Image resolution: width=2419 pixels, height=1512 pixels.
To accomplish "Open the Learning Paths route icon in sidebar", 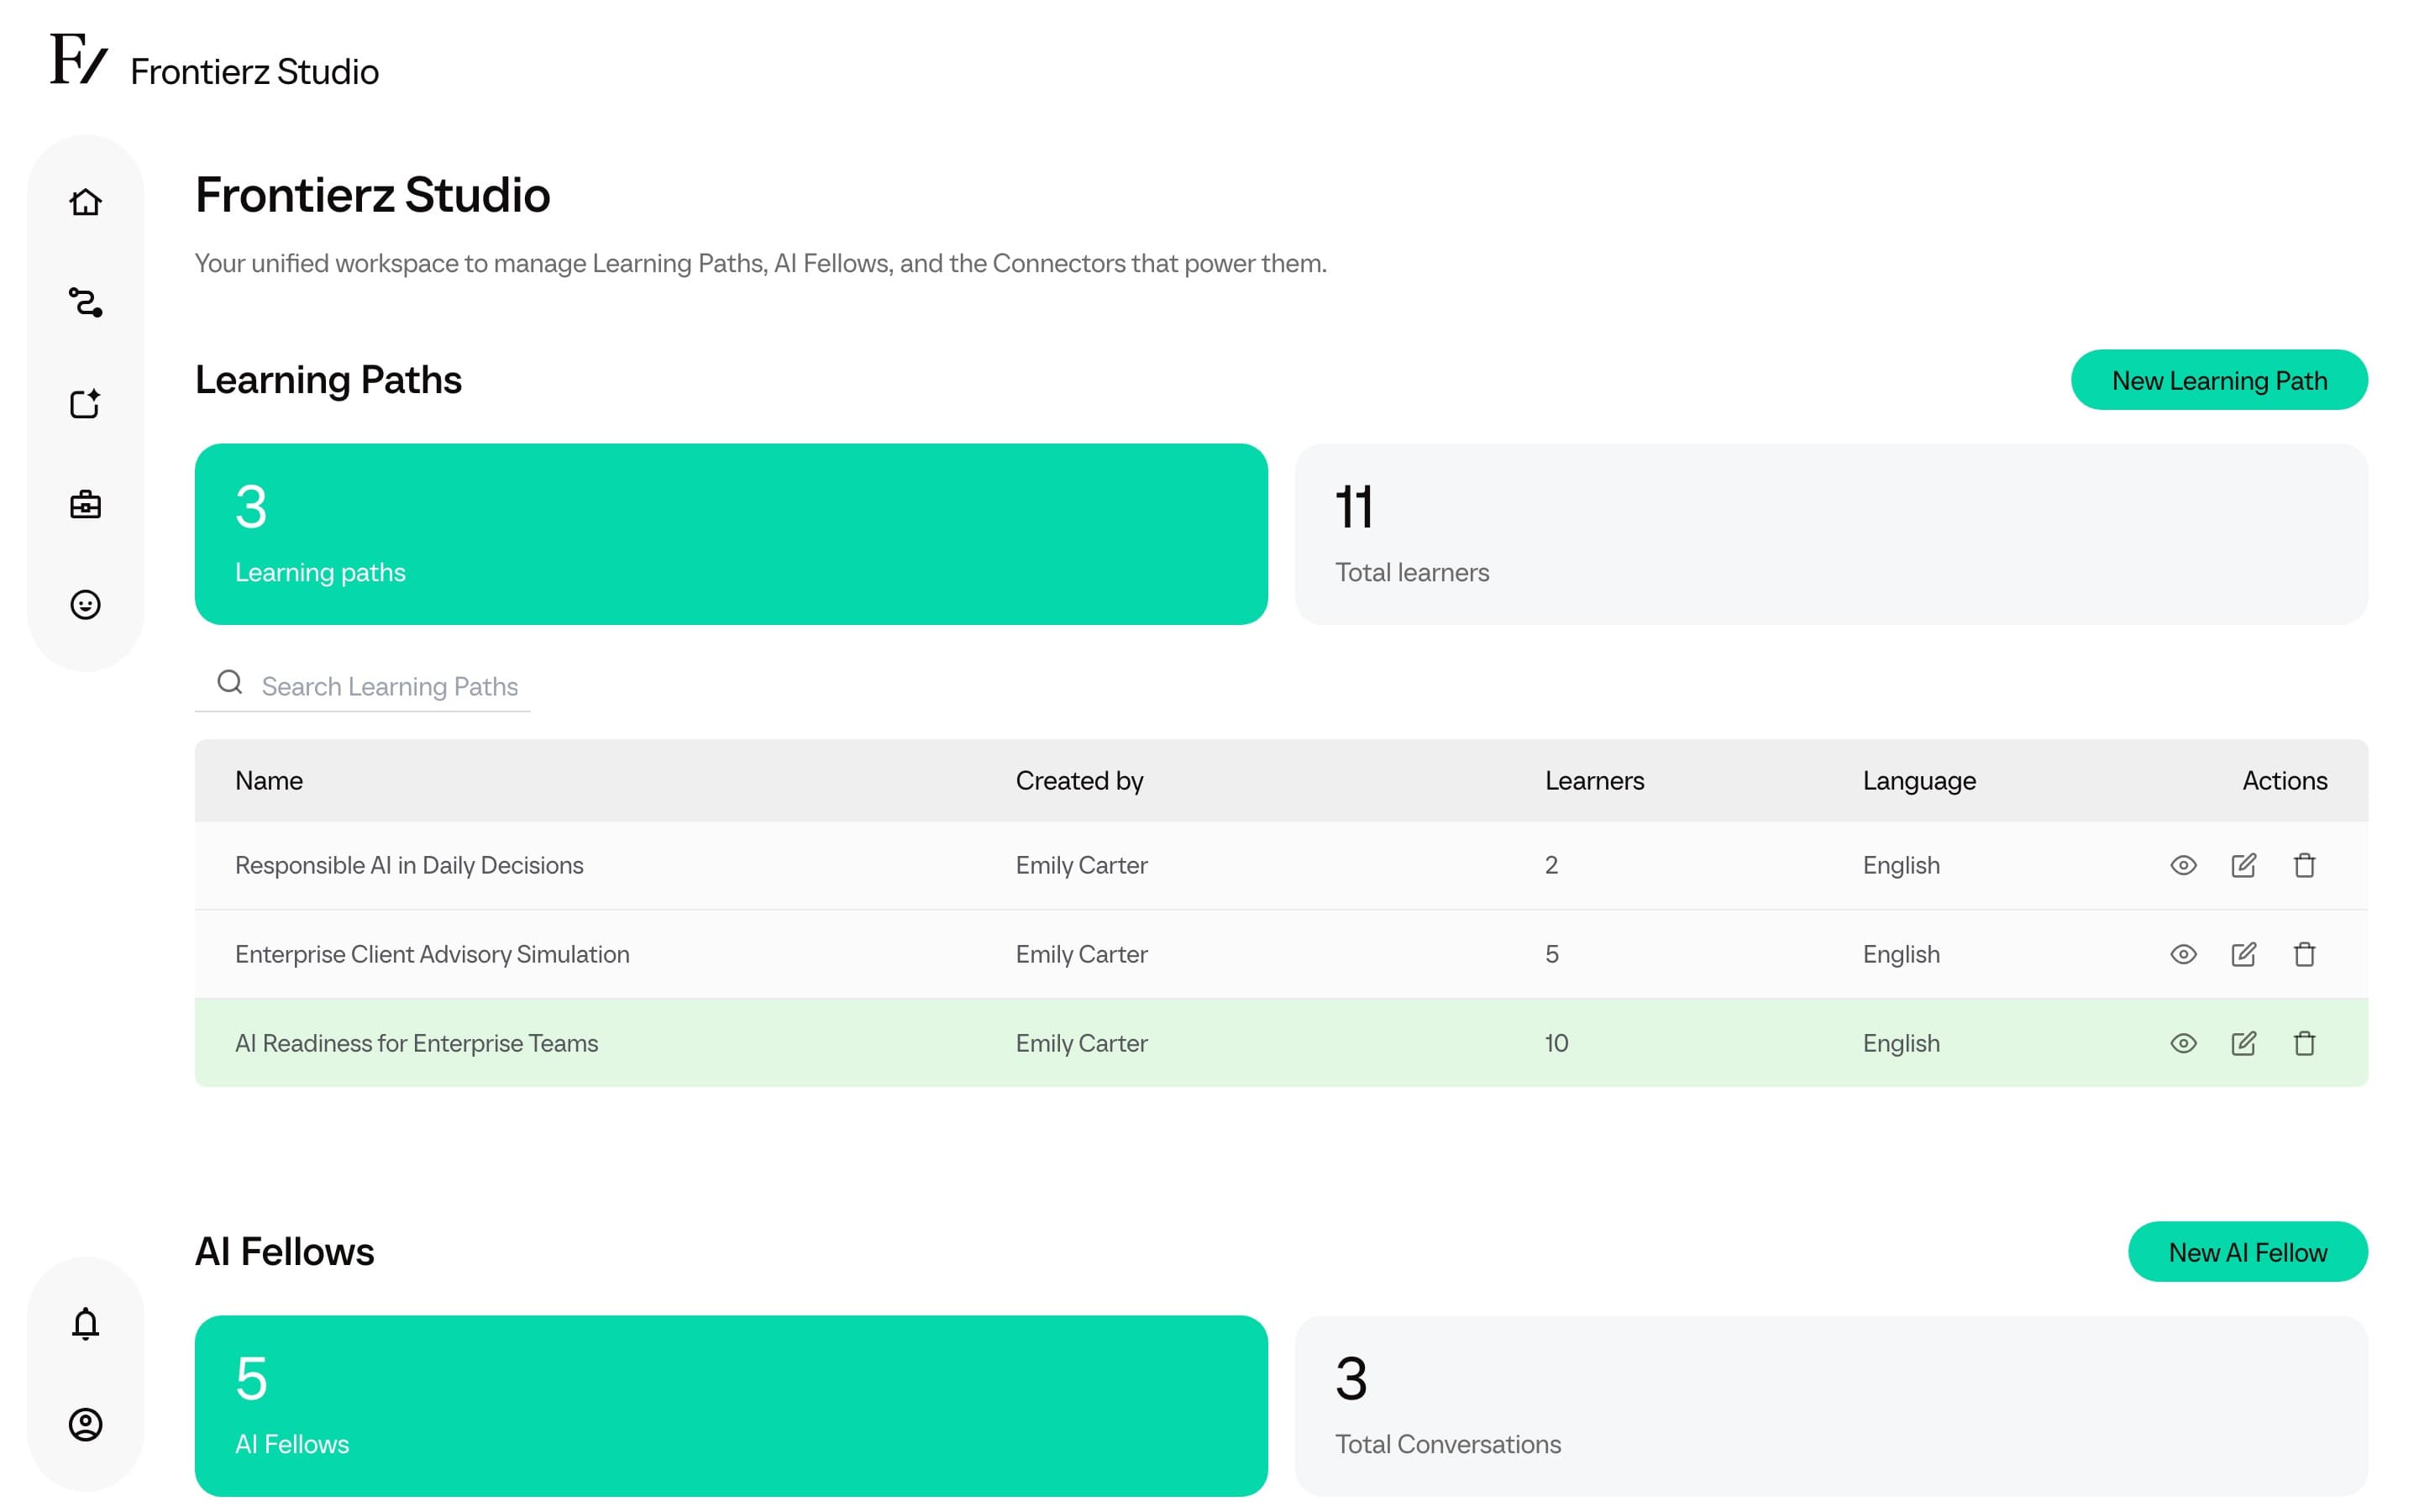I will point(85,302).
